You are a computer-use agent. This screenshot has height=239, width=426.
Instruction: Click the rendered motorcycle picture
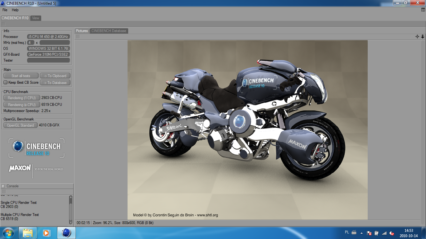248,130
